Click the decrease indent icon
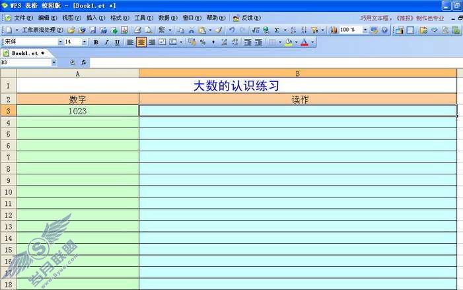The width and height of the screenshot is (463, 290). 248,42
